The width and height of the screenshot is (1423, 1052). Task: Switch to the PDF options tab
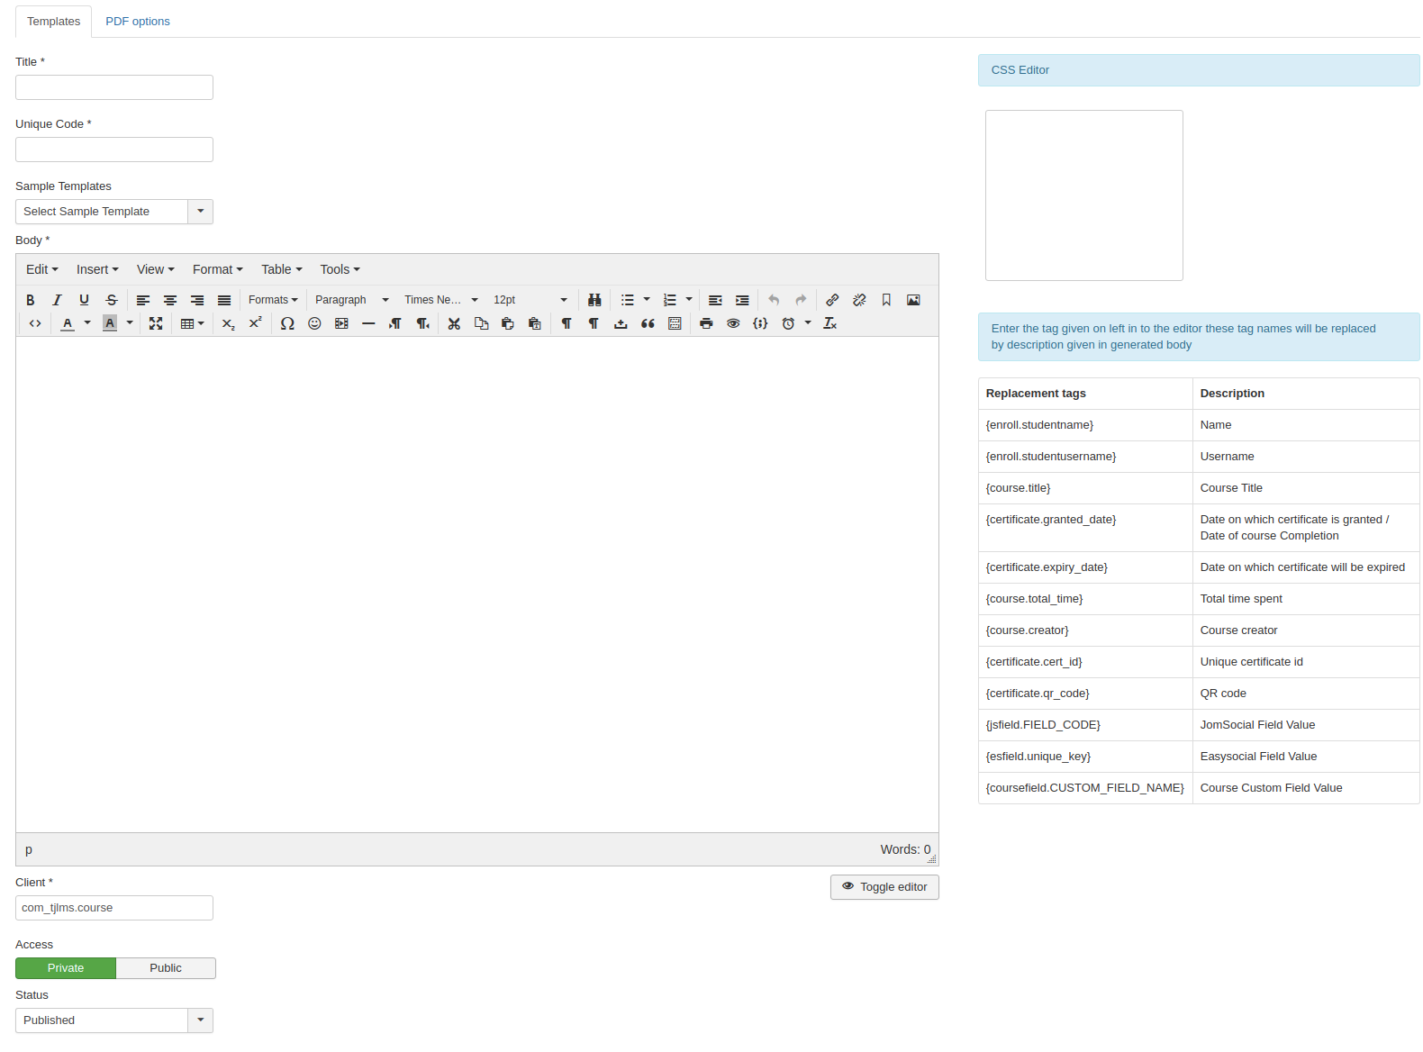[138, 22]
